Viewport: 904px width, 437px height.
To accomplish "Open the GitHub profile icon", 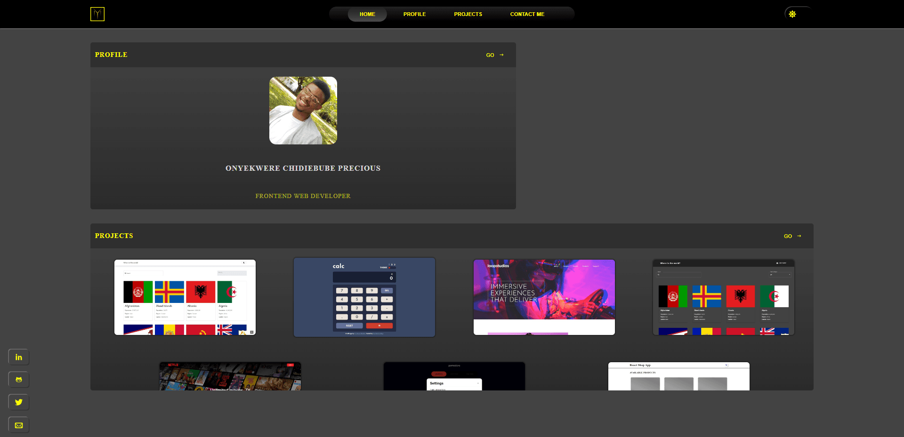I will click(x=19, y=380).
